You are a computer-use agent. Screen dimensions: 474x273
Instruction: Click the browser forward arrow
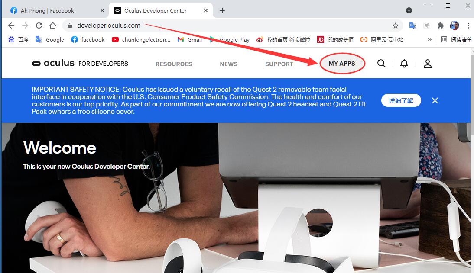tap(25, 26)
